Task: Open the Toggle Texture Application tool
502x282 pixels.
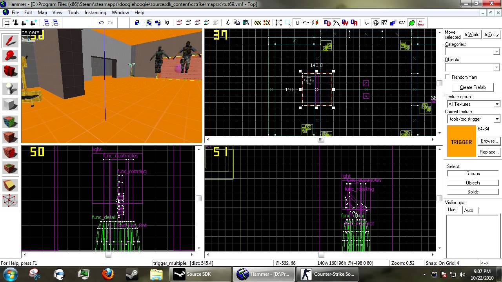Action: click(10, 122)
